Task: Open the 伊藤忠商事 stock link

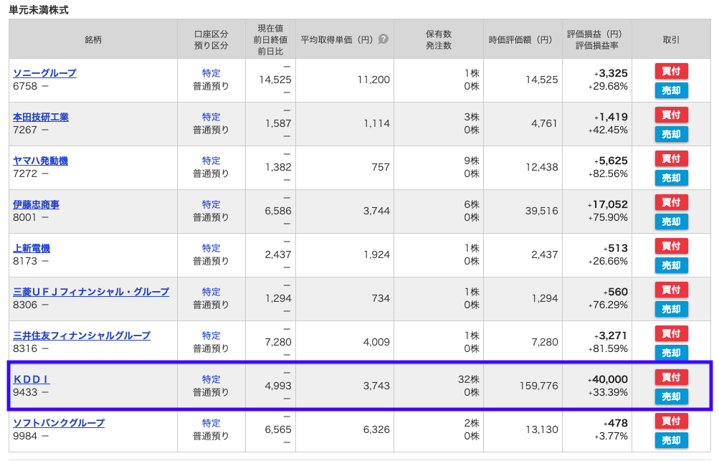Action: coord(37,204)
